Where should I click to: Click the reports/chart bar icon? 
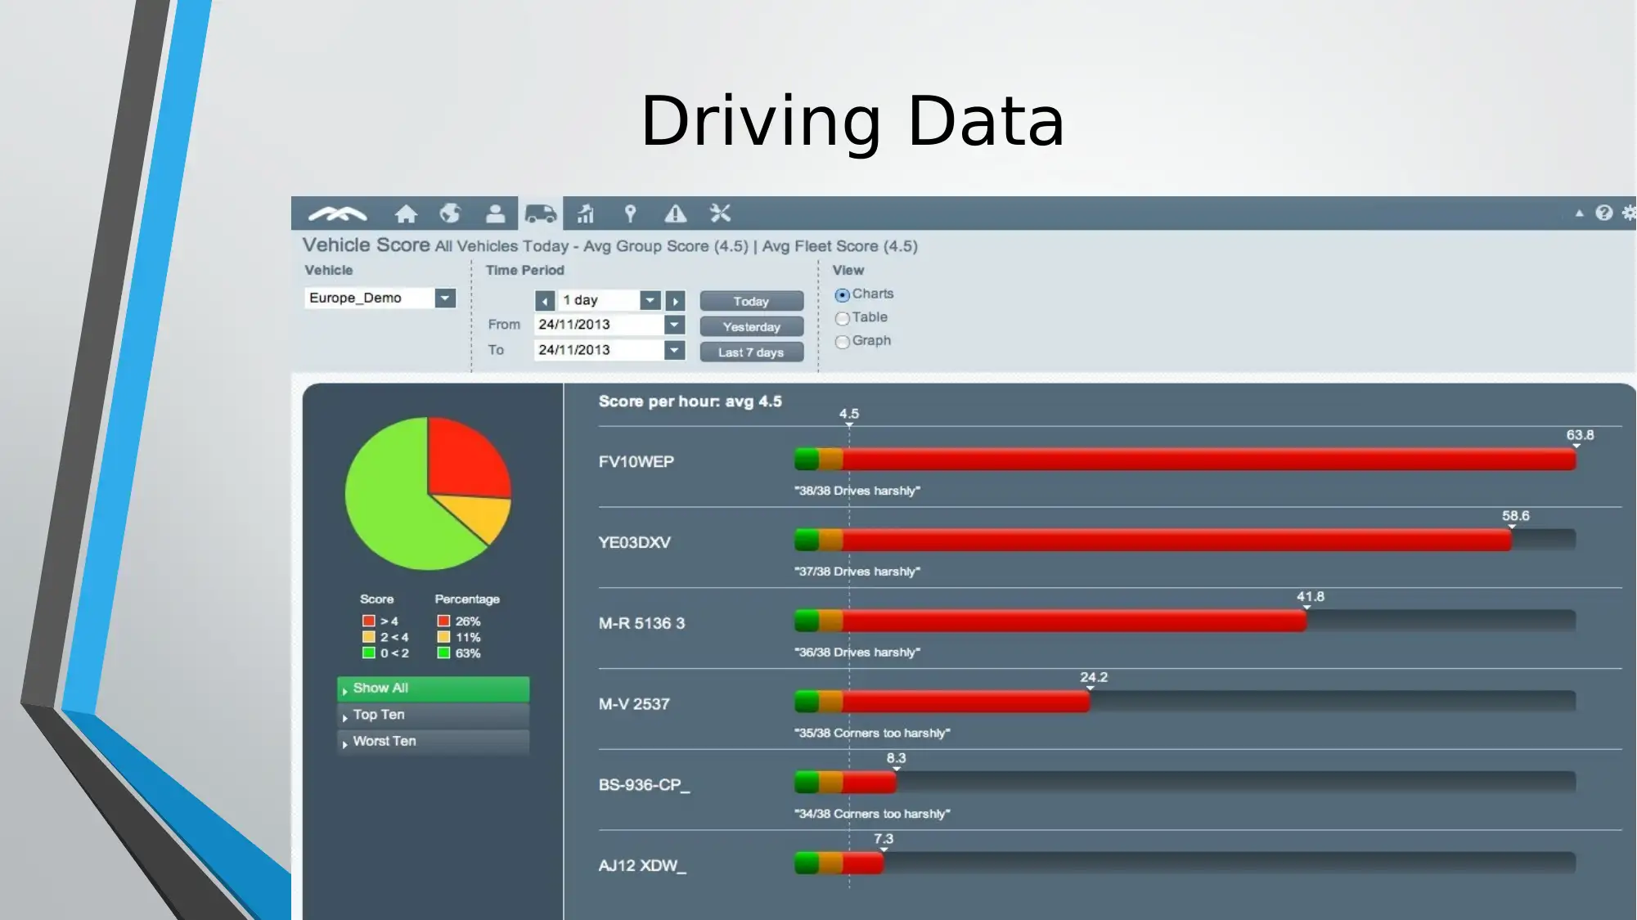click(585, 213)
